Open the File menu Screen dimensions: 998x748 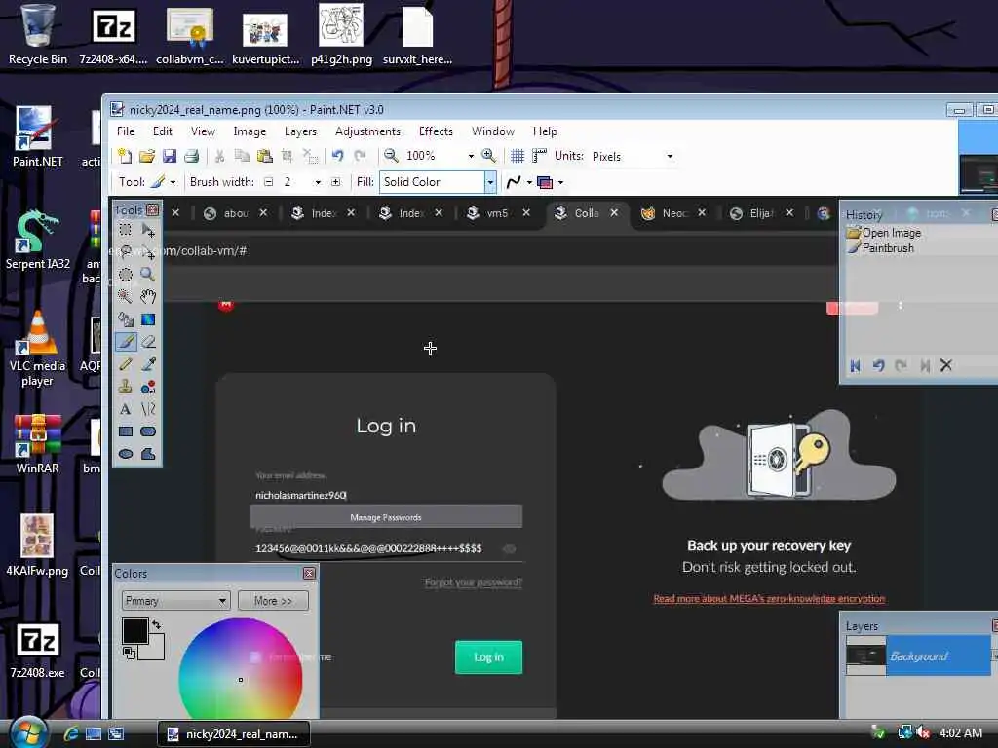(126, 131)
